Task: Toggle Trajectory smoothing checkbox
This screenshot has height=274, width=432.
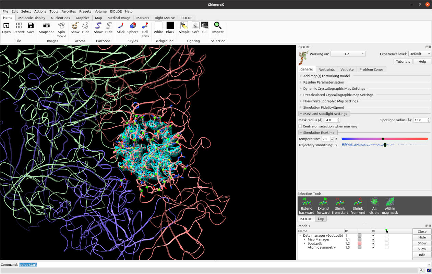Action: click(x=336, y=145)
